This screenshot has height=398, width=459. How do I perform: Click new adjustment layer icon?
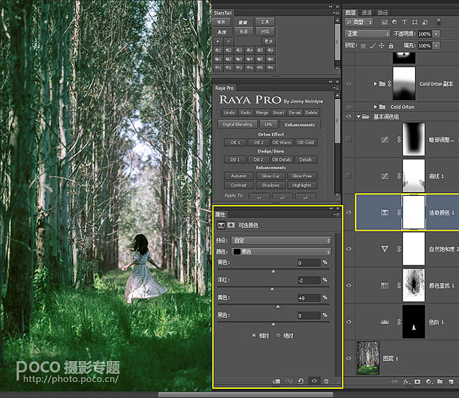tap(428, 381)
